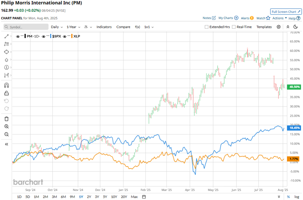Image resolution: width=303 pixels, height=200 pixels.
Task: Open the Help menu
Action: tap(294, 18)
